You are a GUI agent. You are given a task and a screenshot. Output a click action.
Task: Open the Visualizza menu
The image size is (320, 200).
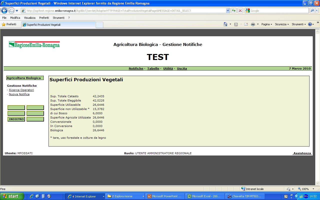pos(30,18)
